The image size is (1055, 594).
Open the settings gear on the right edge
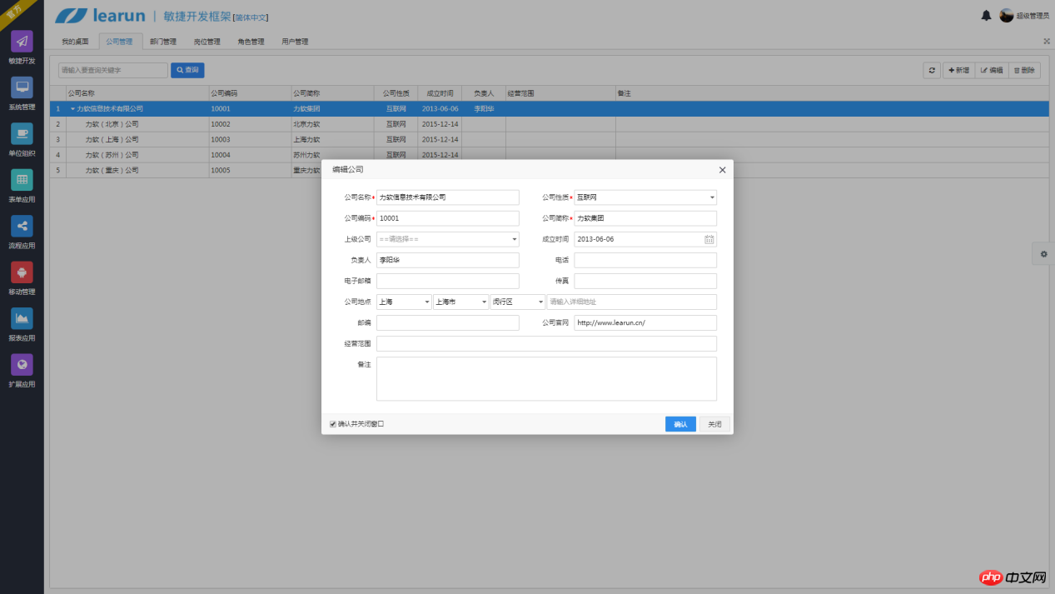coord(1043,254)
